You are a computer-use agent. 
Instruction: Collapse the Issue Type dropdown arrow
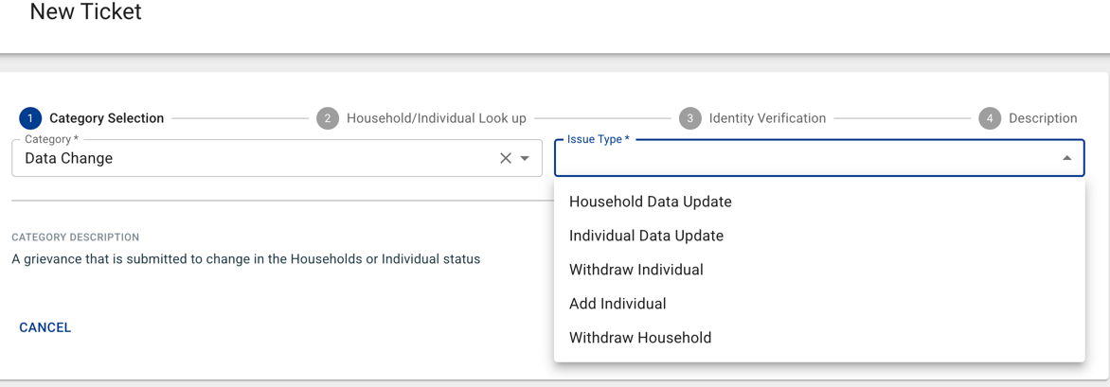tap(1066, 158)
